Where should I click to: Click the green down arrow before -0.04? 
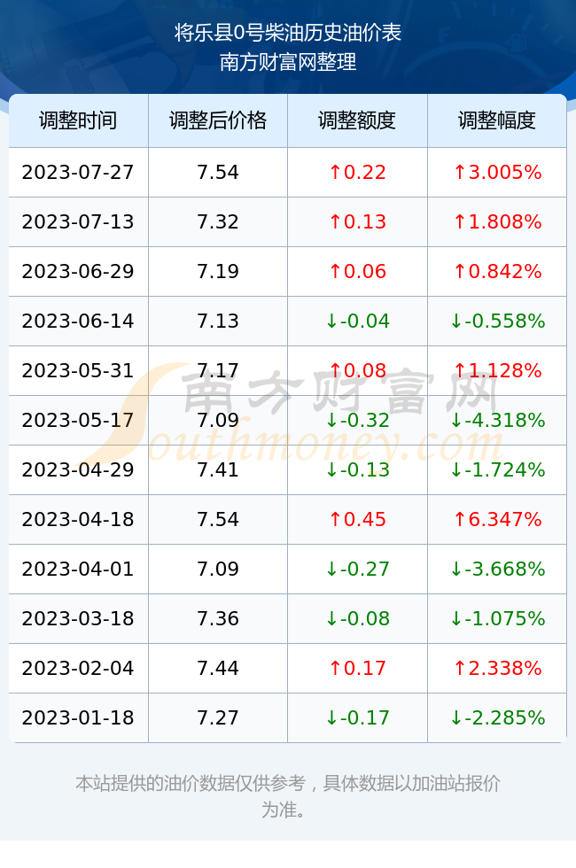[331, 321]
